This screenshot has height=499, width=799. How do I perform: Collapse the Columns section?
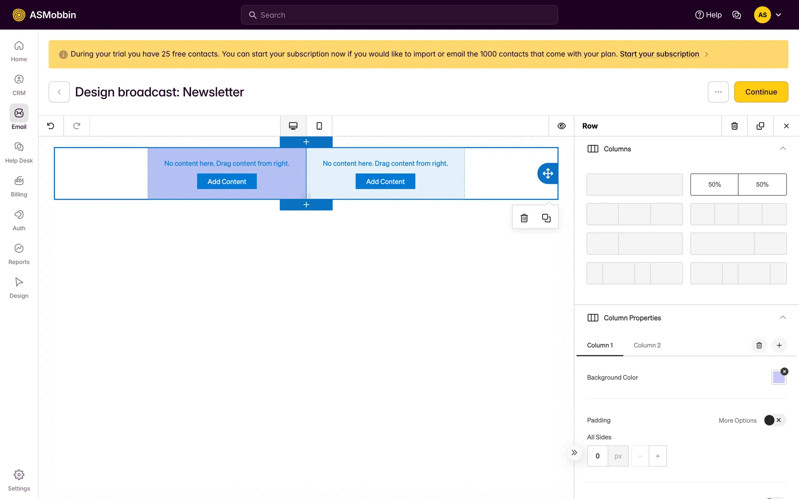pos(782,149)
